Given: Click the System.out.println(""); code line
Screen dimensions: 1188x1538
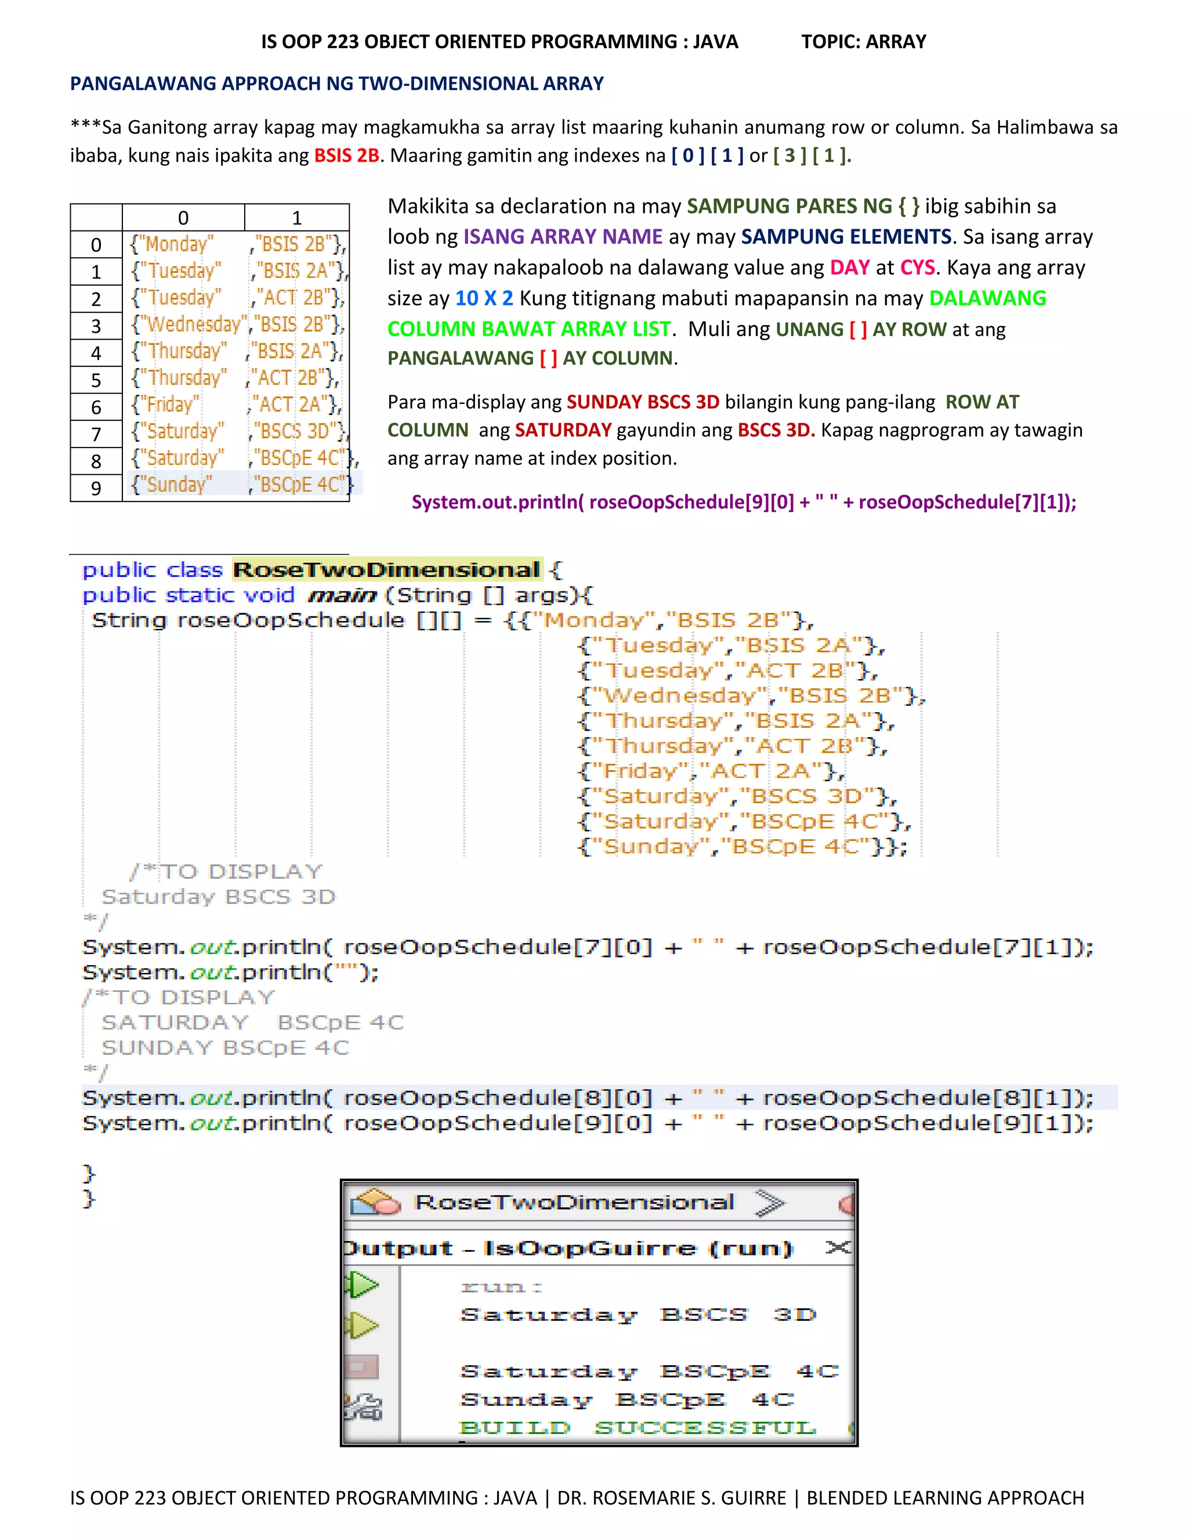Looking at the screenshot, I should (x=230, y=973).
